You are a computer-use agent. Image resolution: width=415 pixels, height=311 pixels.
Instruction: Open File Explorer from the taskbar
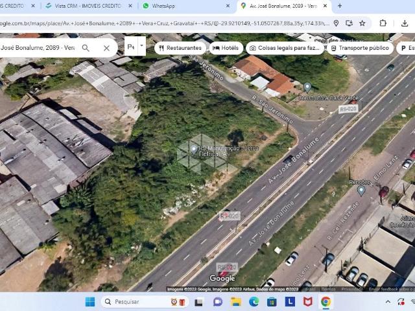(235, 302)
